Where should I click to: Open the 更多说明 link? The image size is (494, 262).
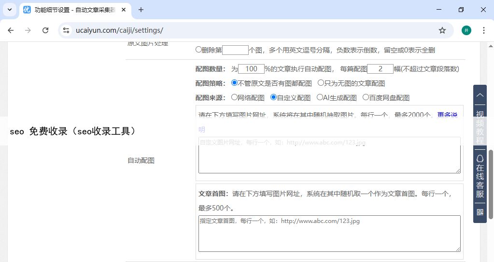click(x=447, y=115)
